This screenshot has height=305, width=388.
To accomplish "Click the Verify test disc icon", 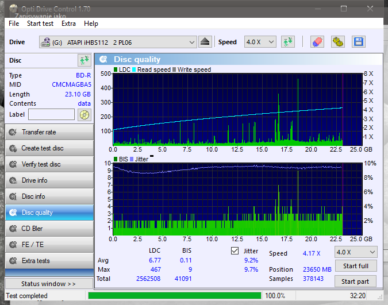I will coord(13,164).
